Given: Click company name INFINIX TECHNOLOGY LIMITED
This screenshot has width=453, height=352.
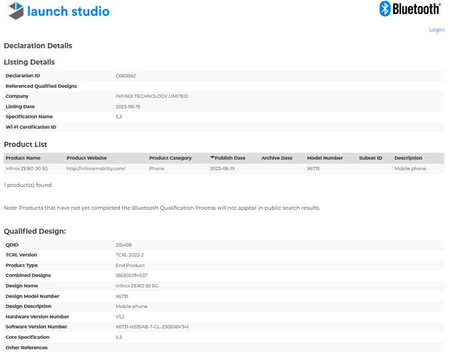Looking at the screenshot, I should click(151, 96).
